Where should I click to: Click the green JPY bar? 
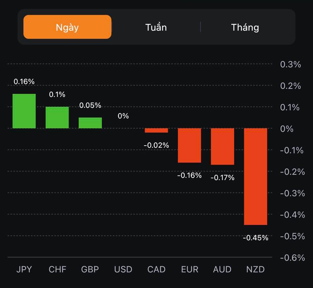[x=24, y=111]
